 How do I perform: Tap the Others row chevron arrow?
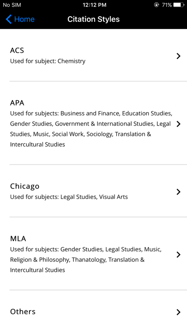point(178,312)
